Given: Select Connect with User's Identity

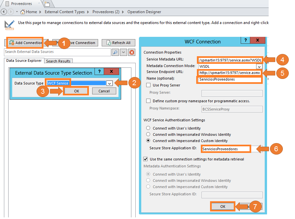Looking at the screenshot, I should click(148, 128).
